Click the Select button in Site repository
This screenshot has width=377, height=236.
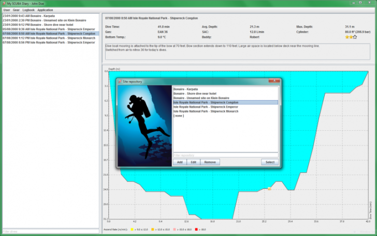[x=270, y=162]
